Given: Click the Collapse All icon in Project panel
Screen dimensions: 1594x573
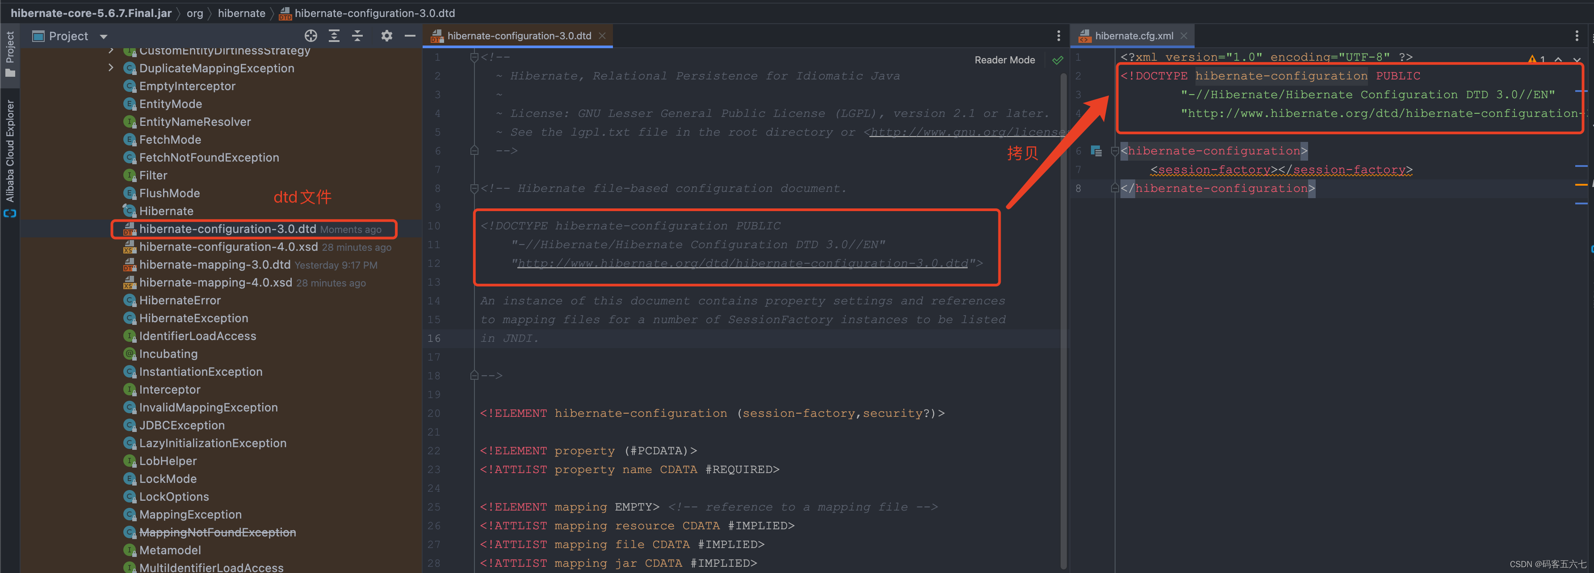Looking at the screenshot, I should click(x=358, y=36).
